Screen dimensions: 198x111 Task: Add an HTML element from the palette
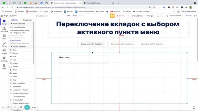pyautogui.click(x=21, y=76)
